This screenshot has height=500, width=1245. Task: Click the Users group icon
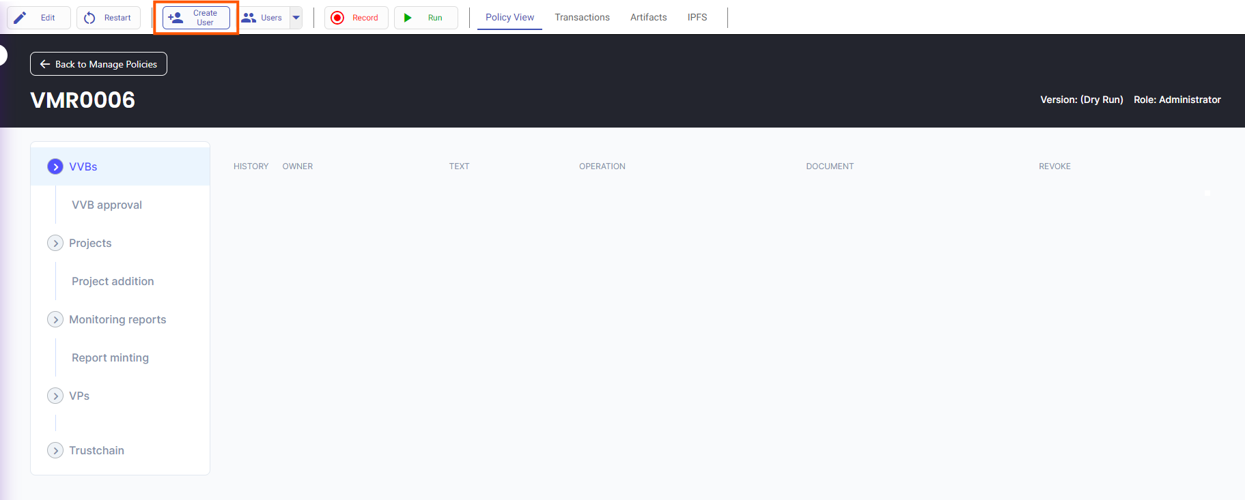click(249, 18)
